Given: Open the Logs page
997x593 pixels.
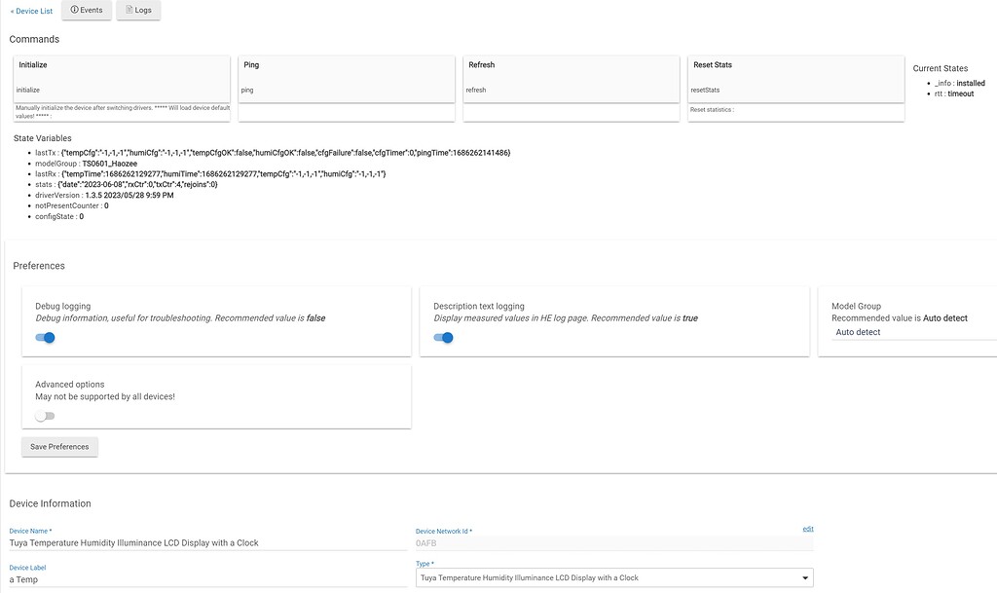Looking at the screenshot, I should (x=138, y=10).
